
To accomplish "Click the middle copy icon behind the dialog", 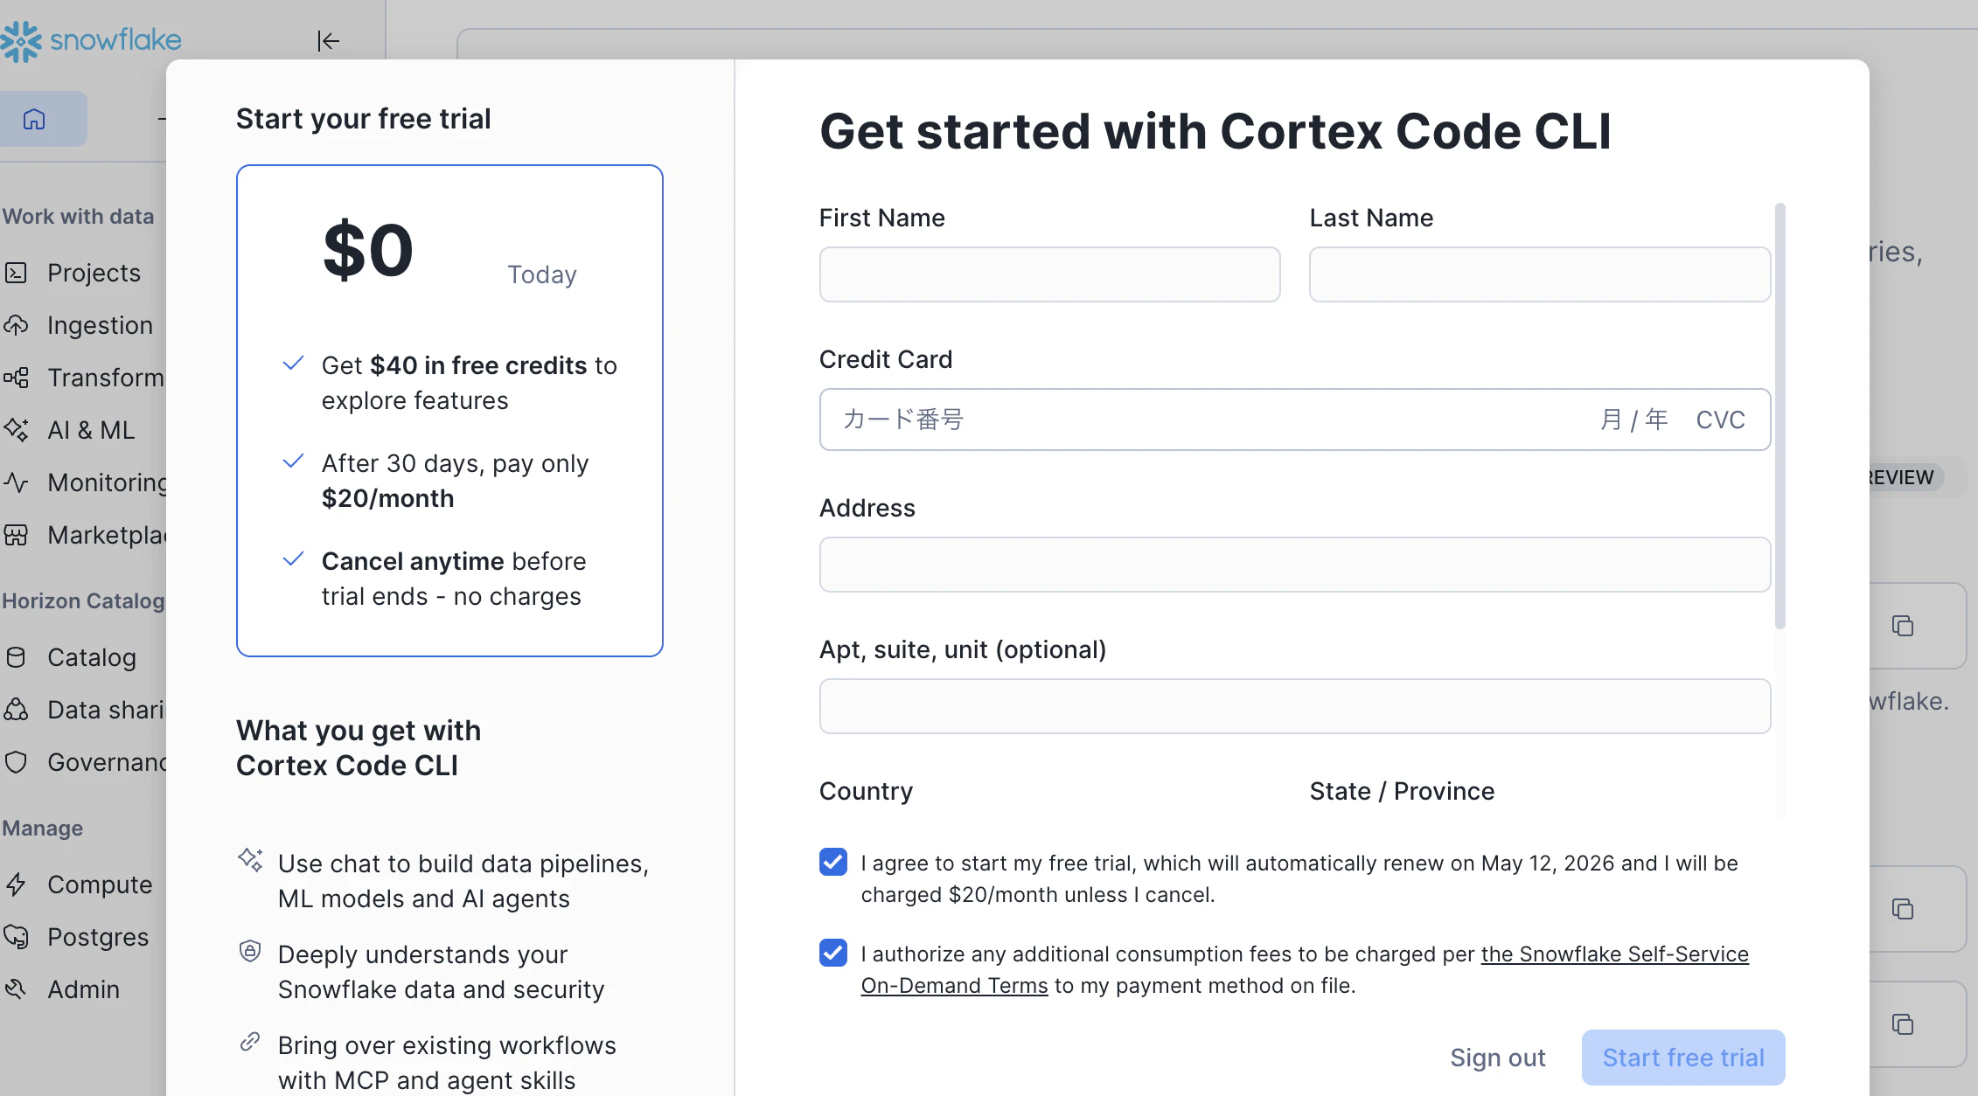I will tap(1903, 909).
